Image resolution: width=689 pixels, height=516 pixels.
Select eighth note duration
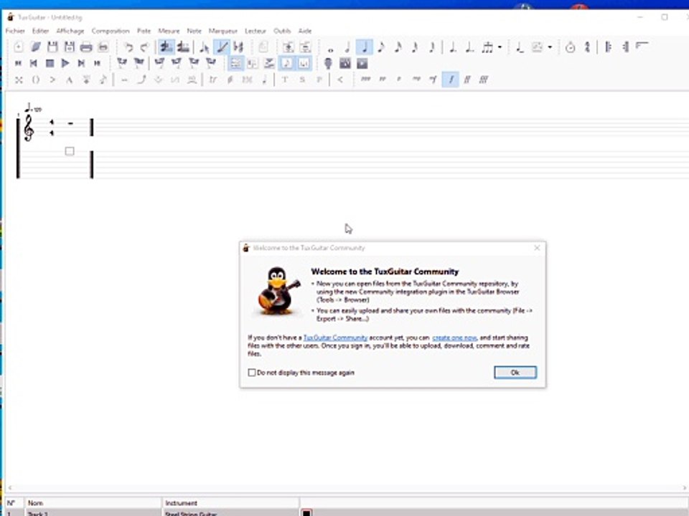point(381,47)
